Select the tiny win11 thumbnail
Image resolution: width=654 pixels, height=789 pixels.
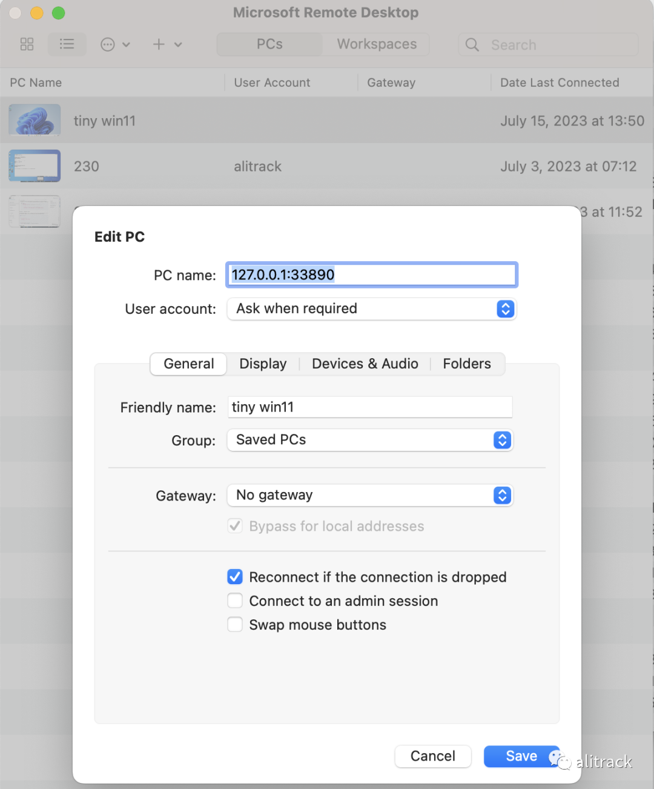(35, 120)
